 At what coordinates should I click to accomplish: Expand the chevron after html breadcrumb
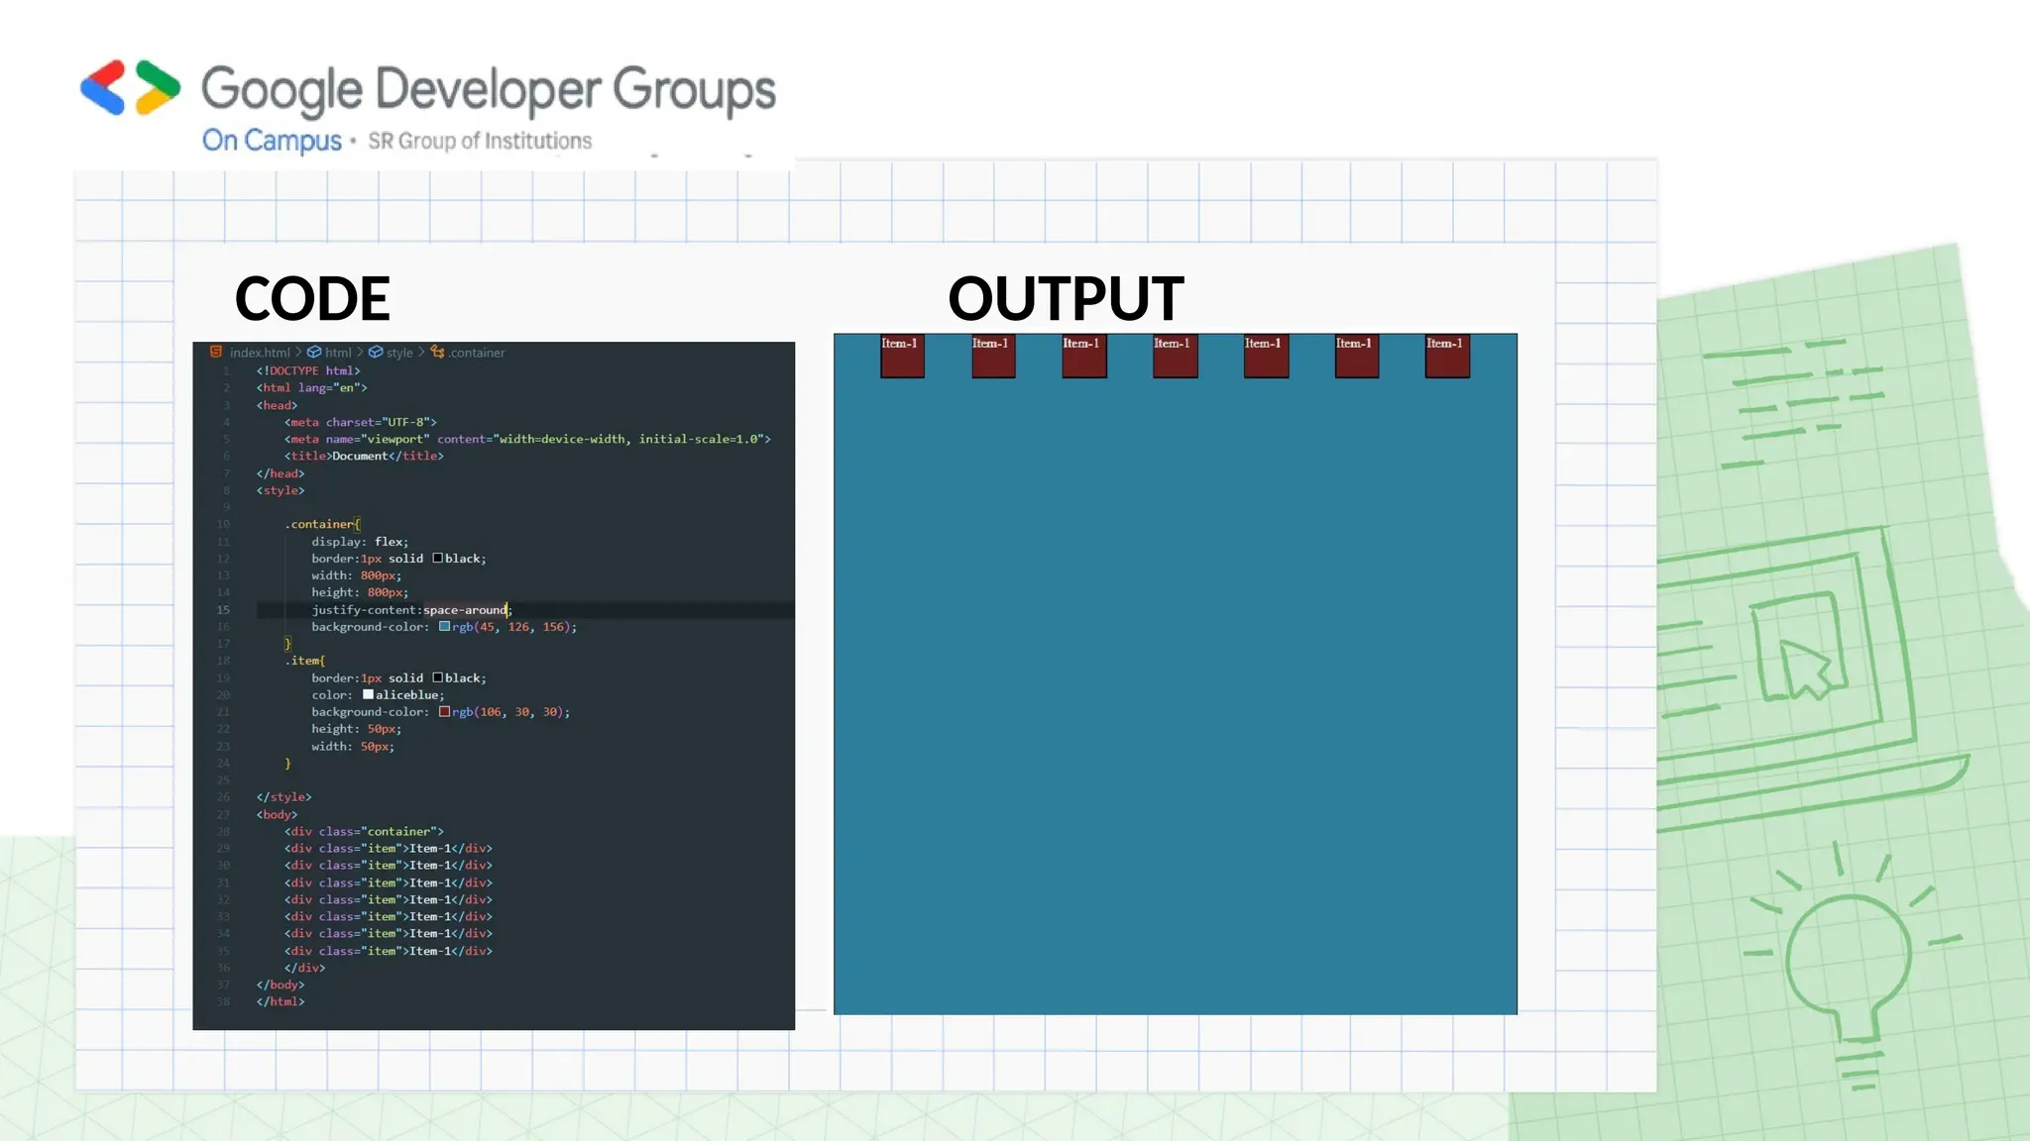click(x=360, y=352)
